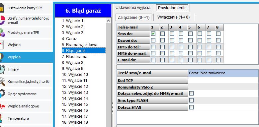The height and width of the screenshot is (127, 259).
Task: Switch to Wyłączenie (1->0) subtab
Action: coord(173,17)
